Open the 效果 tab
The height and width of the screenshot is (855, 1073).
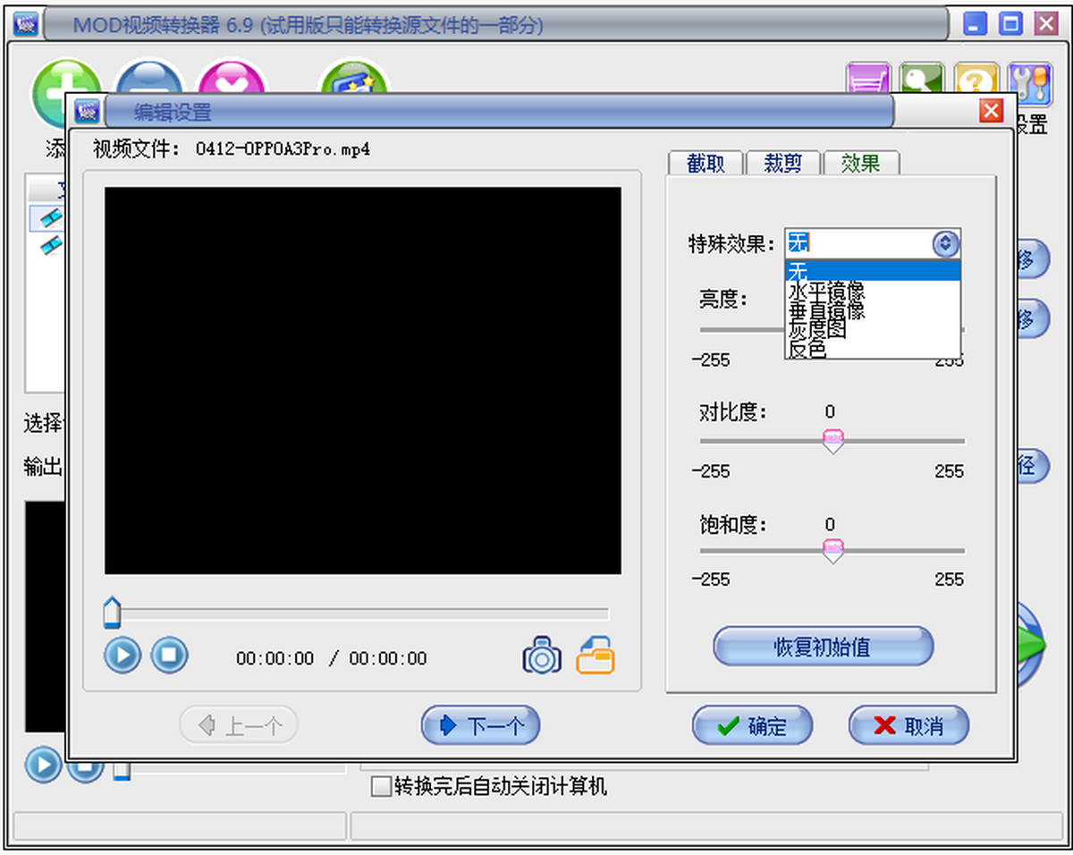click(860, 163)
